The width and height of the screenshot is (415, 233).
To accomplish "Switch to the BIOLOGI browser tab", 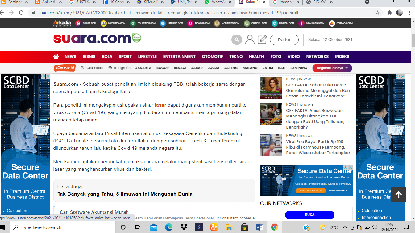I will pos(320,2).
